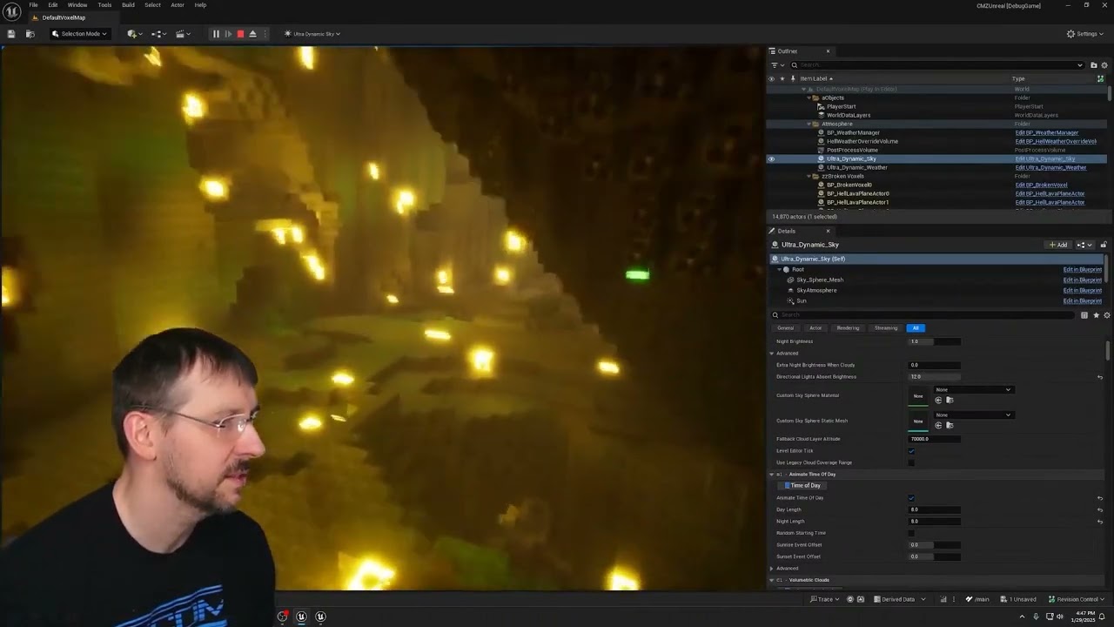Create a new folder in the Outliner
Screen dimensions: 1114x627
(1093, 65)
